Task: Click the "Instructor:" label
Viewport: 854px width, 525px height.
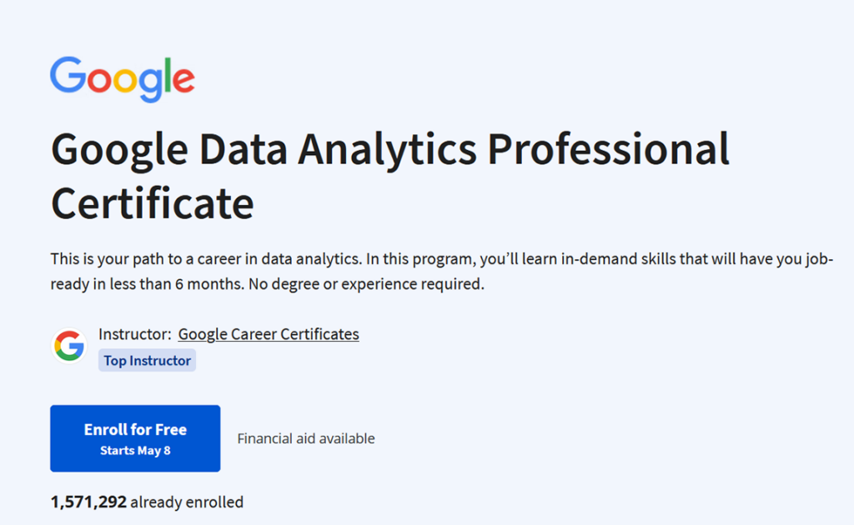Action: tap(135, 334)
